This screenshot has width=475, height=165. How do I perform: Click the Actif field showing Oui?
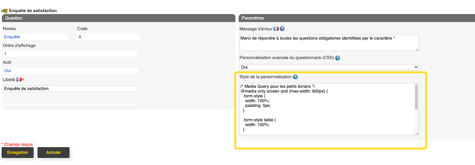pos(70,71)
